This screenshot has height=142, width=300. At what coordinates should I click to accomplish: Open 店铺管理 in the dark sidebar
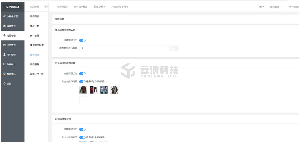11,26
